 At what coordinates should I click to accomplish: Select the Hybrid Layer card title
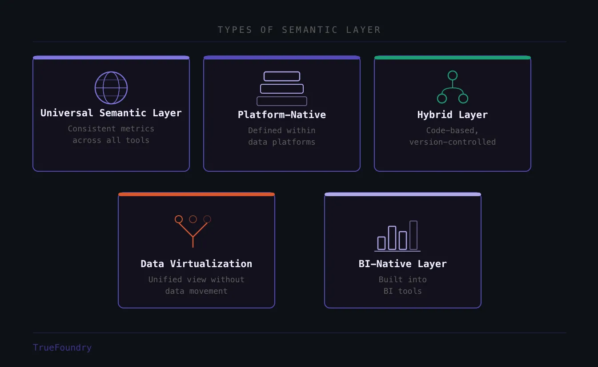point(453,115)
